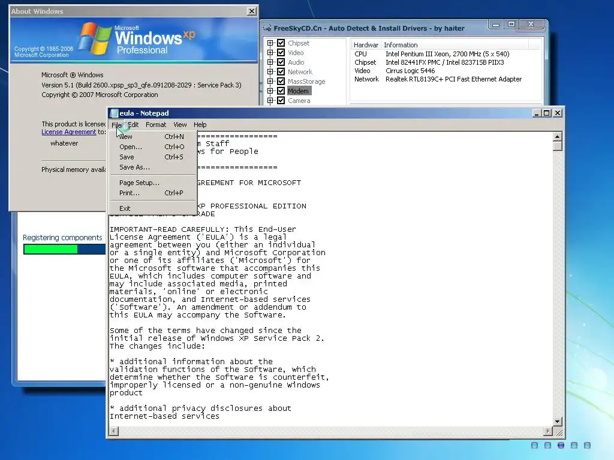Click the Notepad vertical scrollbar down arrow
The image size is (614, 460).
click(x=558, y=422)
